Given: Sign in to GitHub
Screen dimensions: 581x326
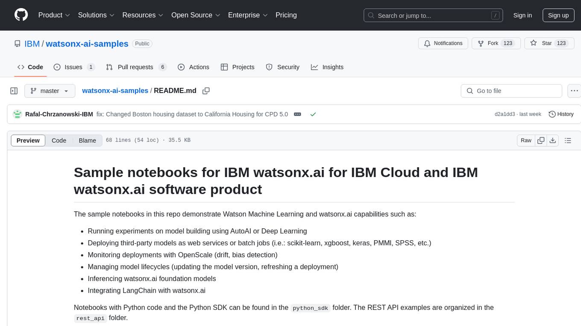Looking at the screenshot, I should tap(522, 15).
